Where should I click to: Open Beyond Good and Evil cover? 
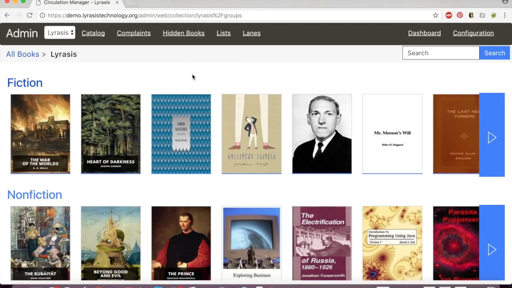(111, 243)
